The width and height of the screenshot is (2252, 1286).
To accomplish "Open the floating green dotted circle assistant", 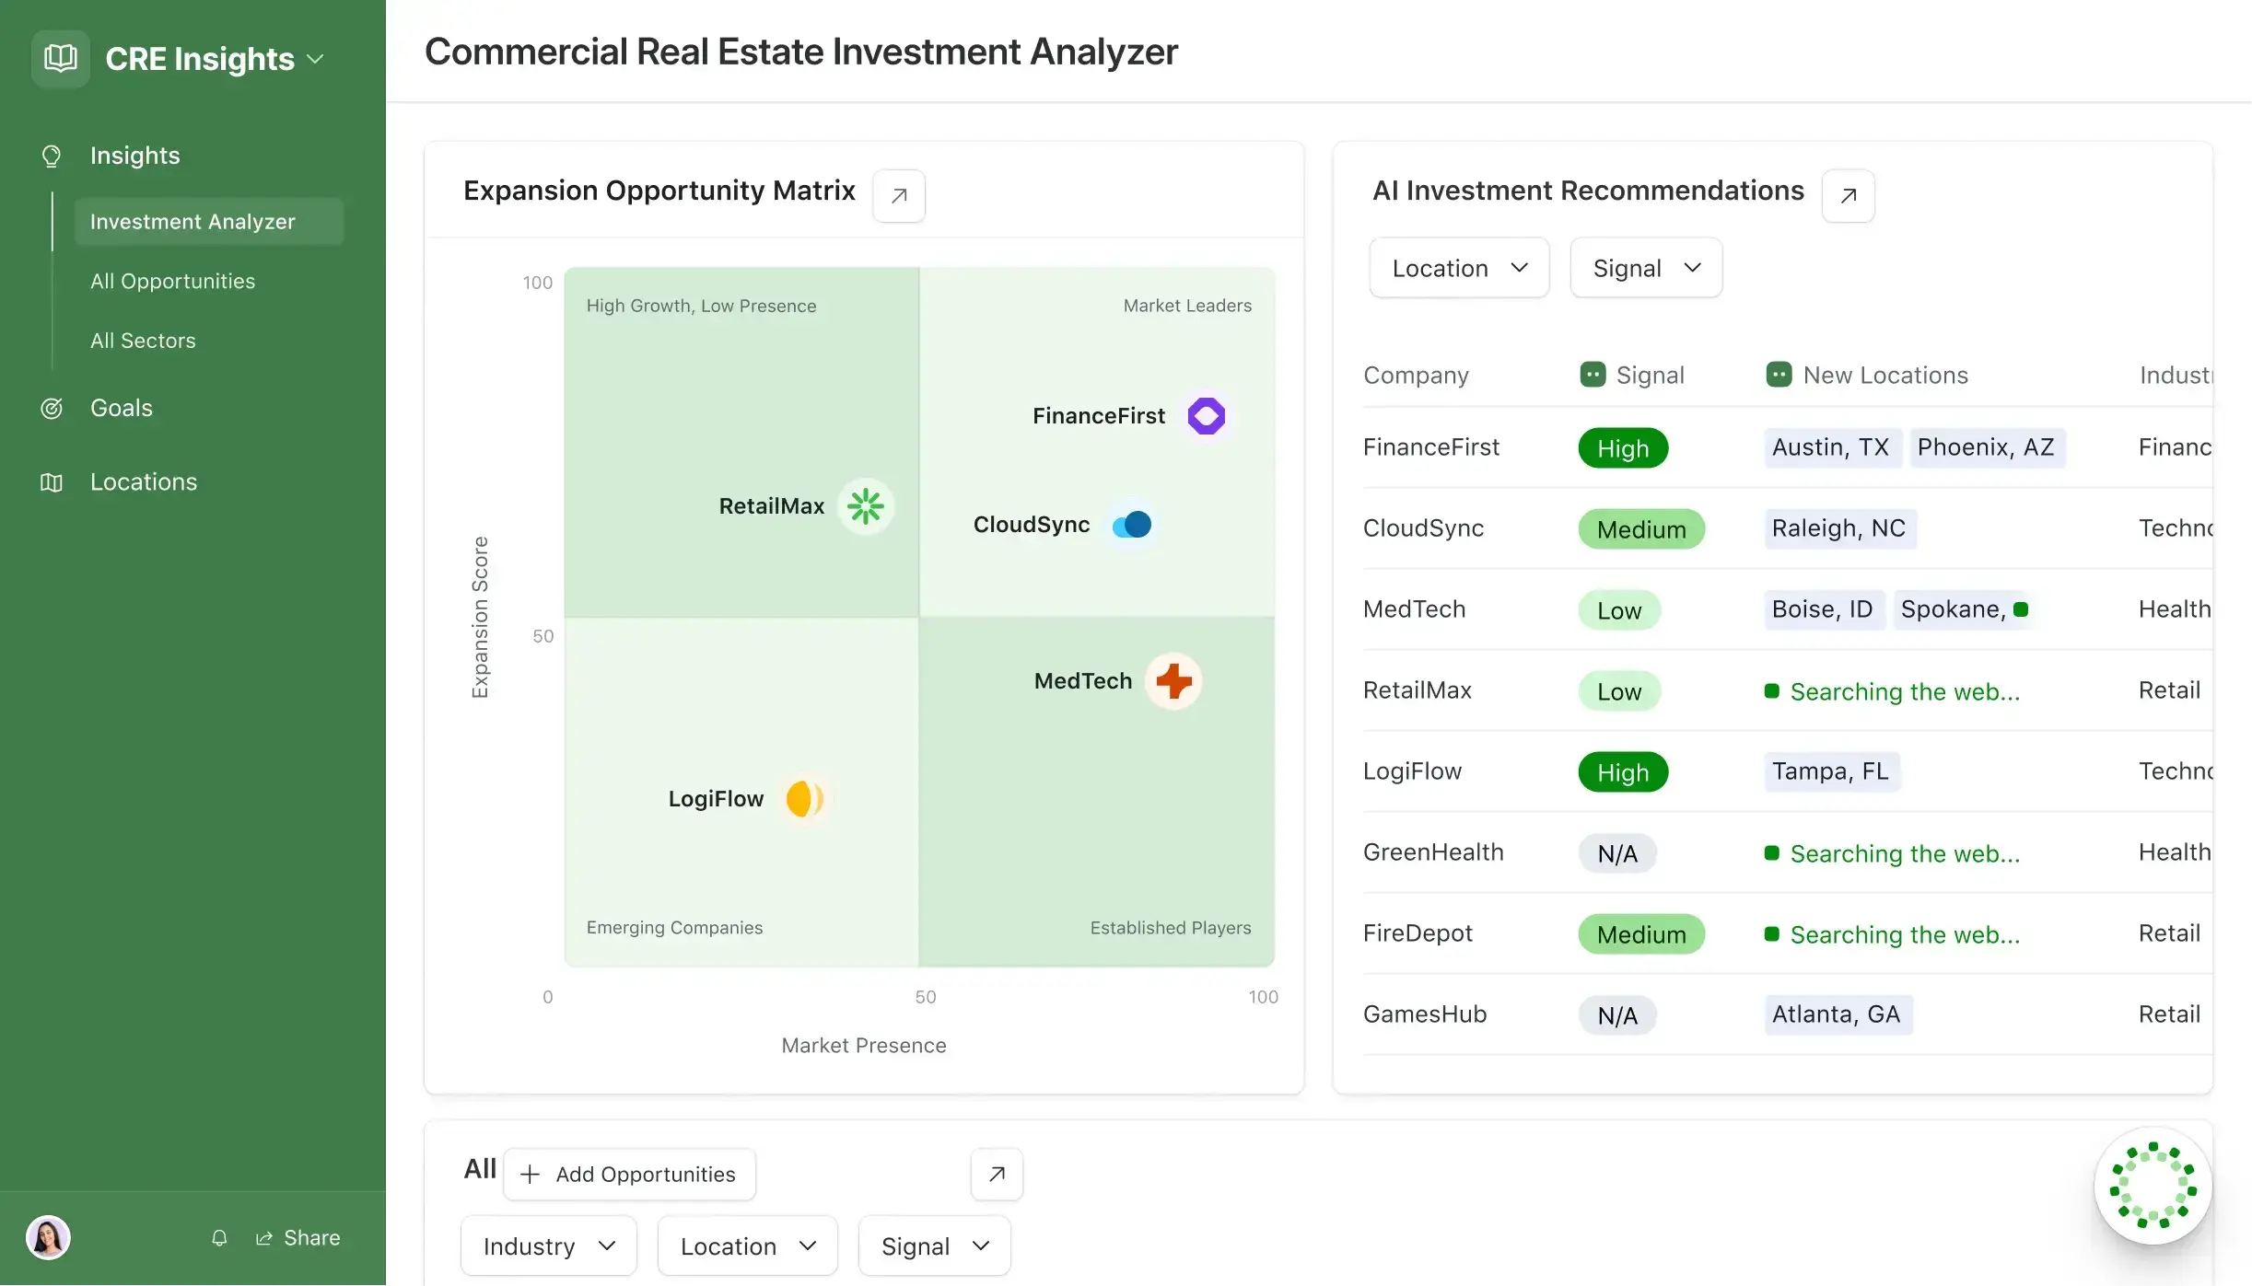I will click(x=2153, y=1186).
